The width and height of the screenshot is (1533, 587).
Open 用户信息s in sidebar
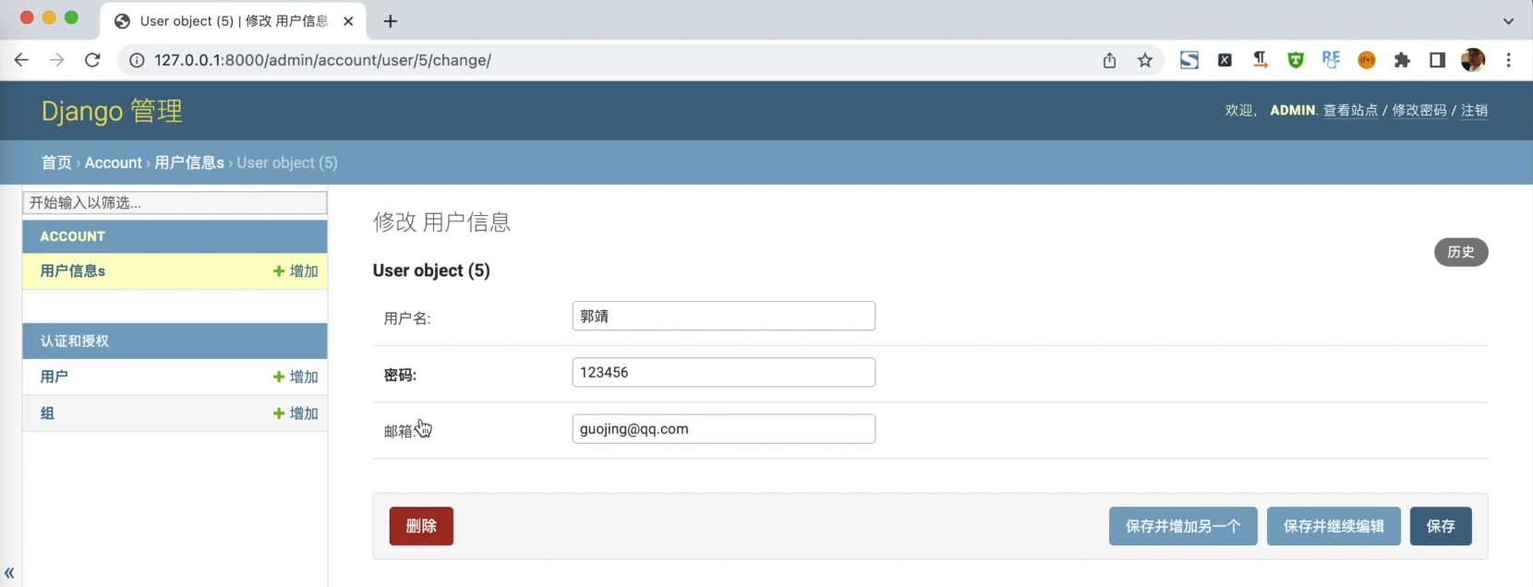pos(73,271)
